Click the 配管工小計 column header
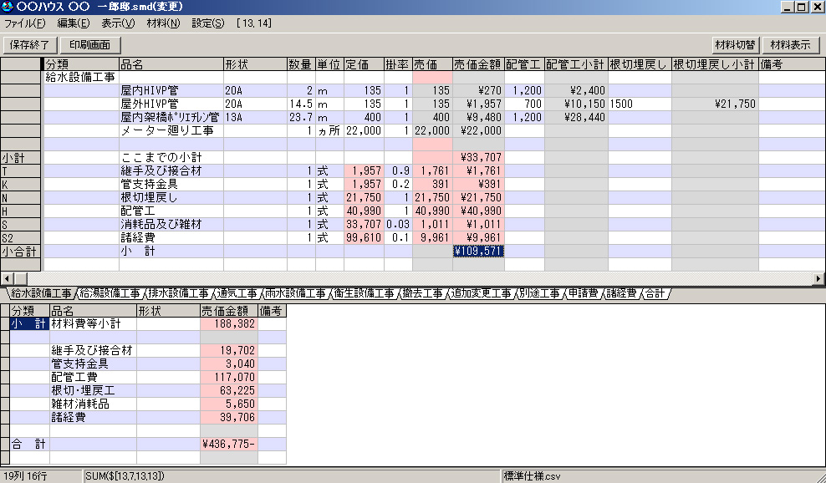The image size is (826, 483). coord(576,64)
